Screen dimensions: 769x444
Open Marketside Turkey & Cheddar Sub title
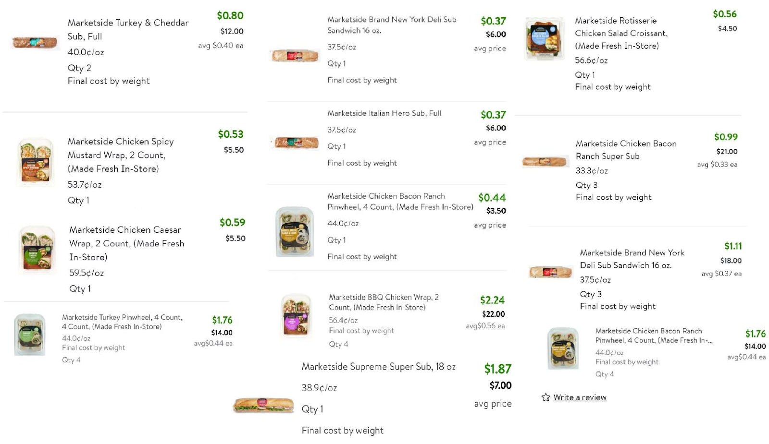tap(128, 29)
